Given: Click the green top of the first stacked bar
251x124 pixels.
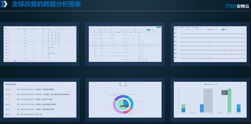Looking at the screenshot, I should click(183, 106).
